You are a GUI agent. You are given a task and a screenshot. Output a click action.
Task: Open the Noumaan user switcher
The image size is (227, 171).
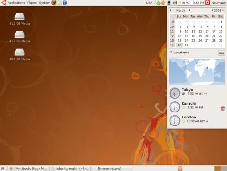pyautogui.click(x=219, y=3)
